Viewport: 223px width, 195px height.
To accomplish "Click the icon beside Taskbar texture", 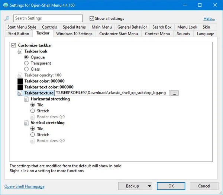I will (20, 93).
